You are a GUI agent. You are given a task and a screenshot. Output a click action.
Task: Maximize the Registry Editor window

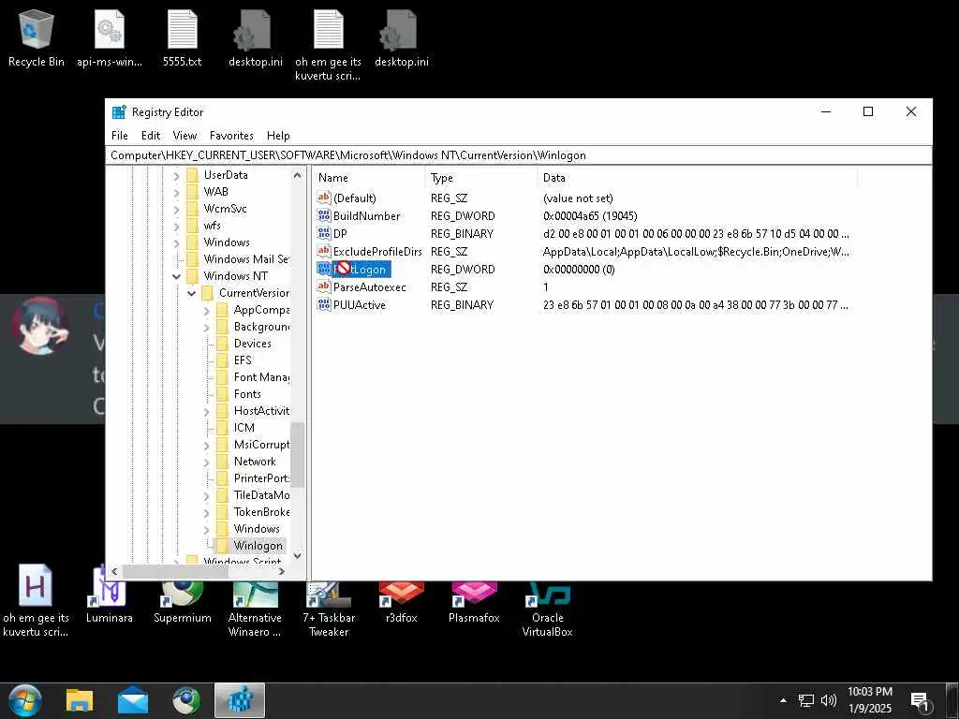[x=868, y=112]
